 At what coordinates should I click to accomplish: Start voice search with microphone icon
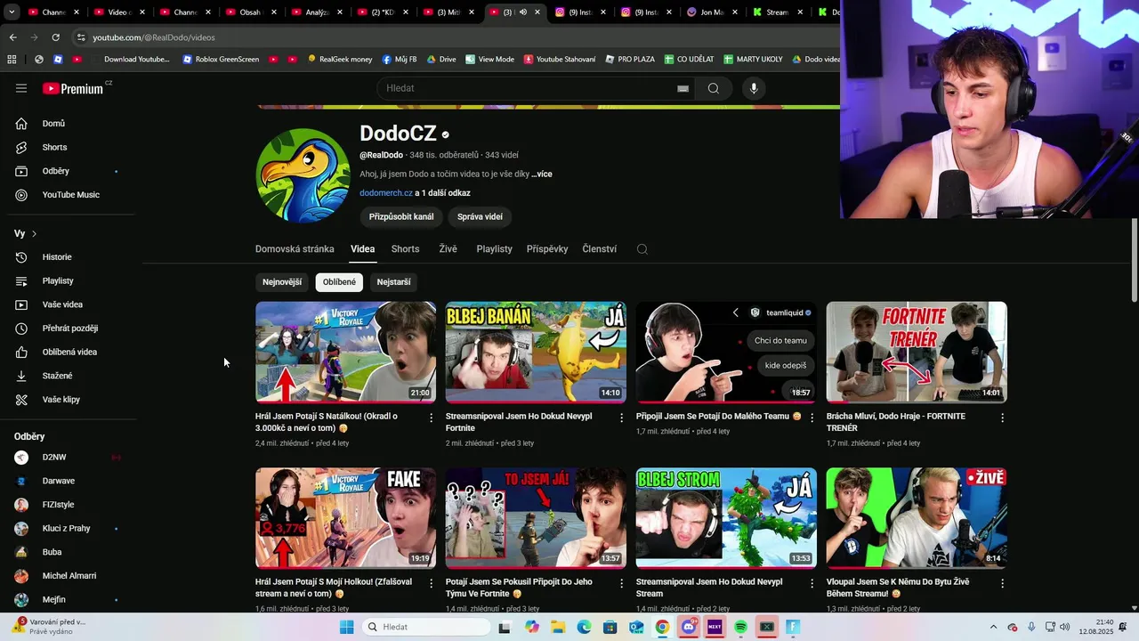click(x=754, y=88)
